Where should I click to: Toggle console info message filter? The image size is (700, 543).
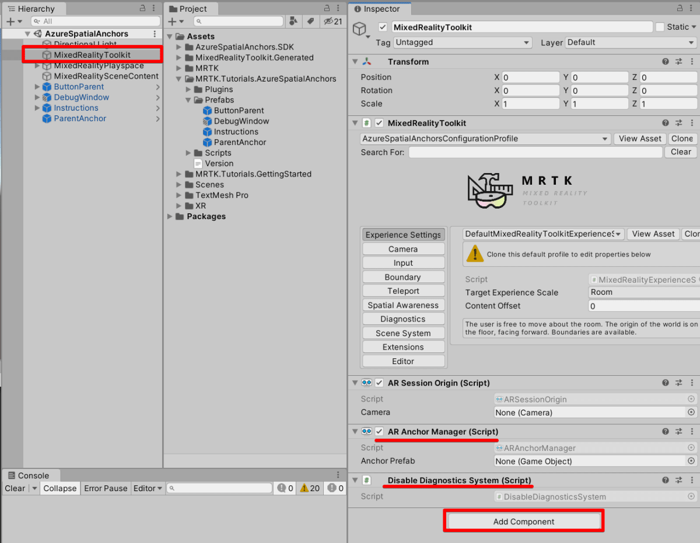click(285, 488)
